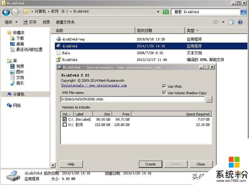Screen dimensions: 249x185
Task: Click the VHD File name path field
Action: pyautogui.click(x=132, y=99)
